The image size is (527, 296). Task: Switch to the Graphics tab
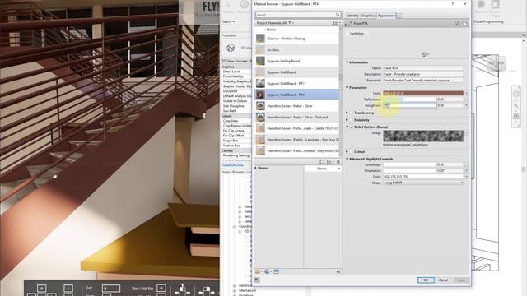point(368,16)
